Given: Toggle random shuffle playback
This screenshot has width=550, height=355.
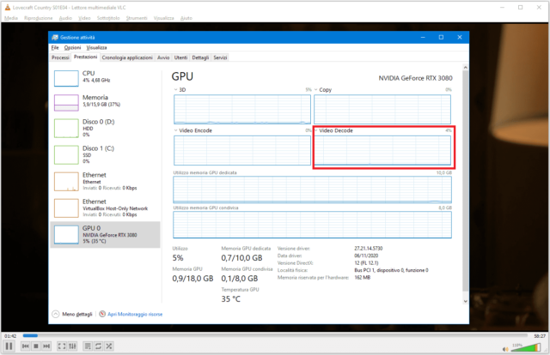Looking at the screenshot, I should pyautogui.click(x=110, y=346).
